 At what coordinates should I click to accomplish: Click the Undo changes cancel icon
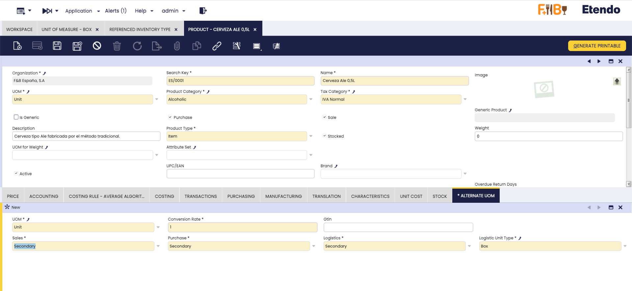[97, 46]
